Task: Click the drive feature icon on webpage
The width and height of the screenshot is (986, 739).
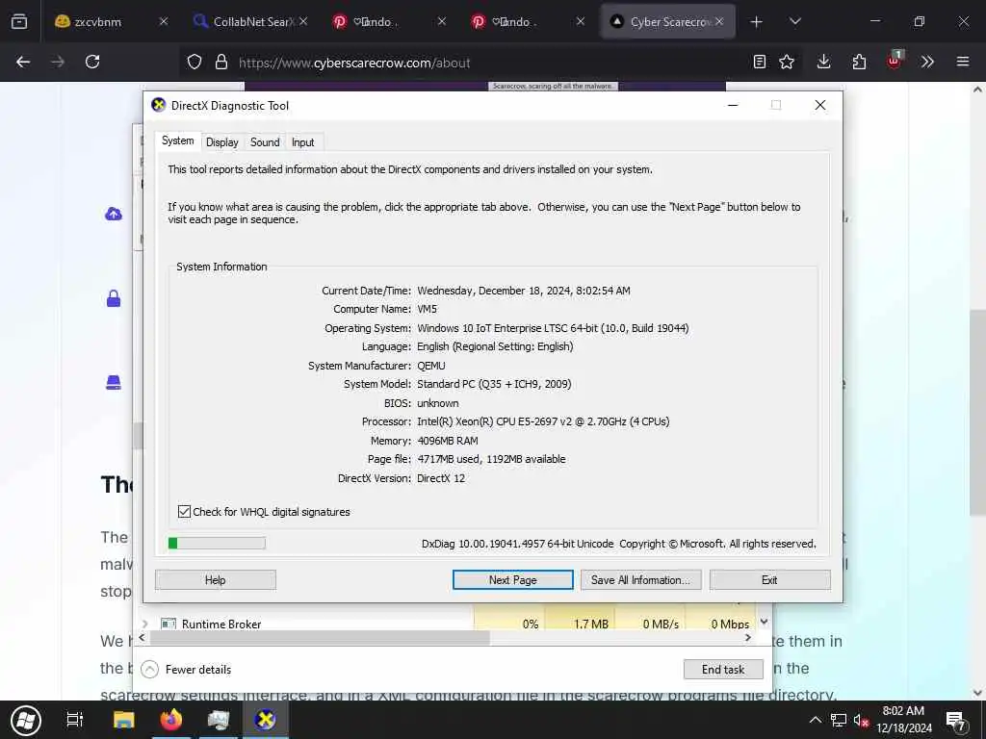Action: (114, 382)
